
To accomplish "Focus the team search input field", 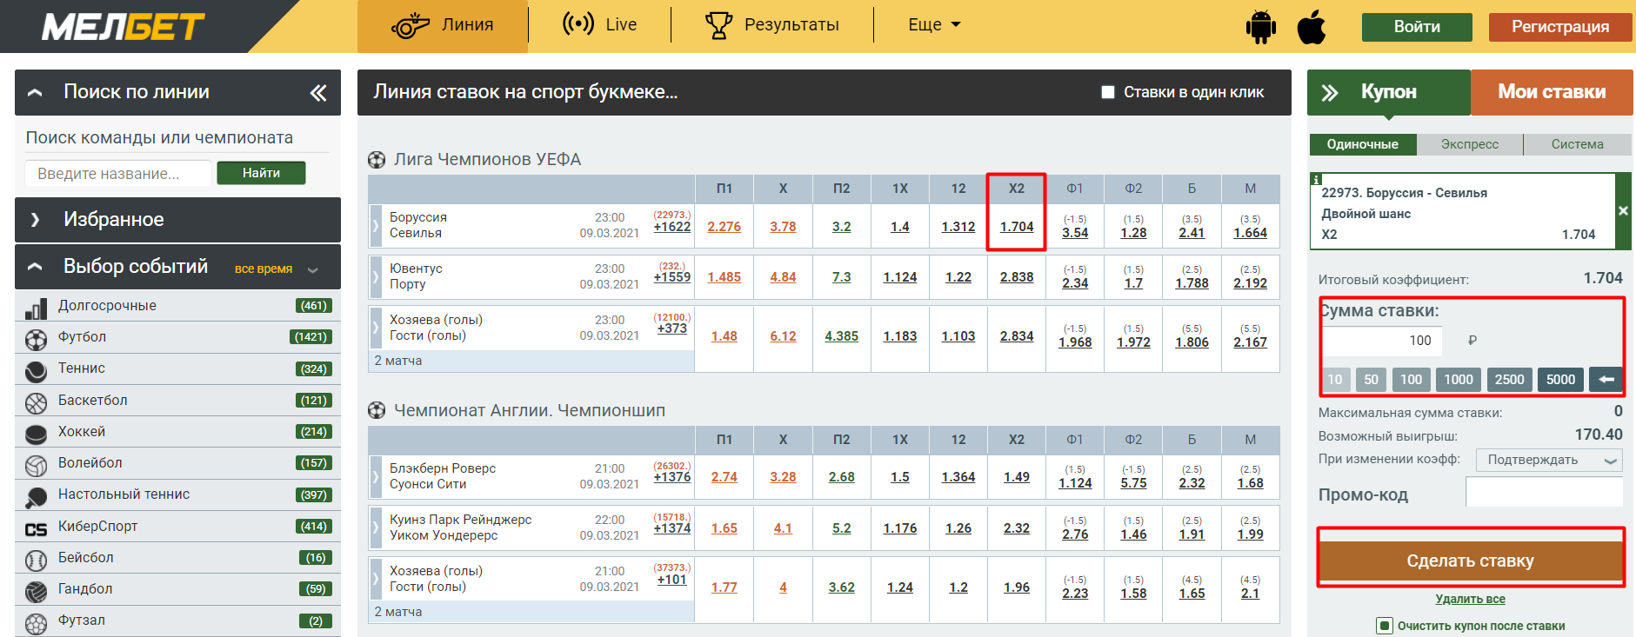I will [x=118, y=174].
